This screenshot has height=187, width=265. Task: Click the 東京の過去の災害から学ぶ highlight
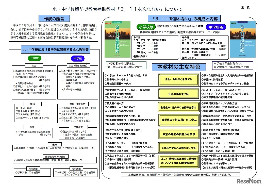pyautogui.click(x=178, y=134)
